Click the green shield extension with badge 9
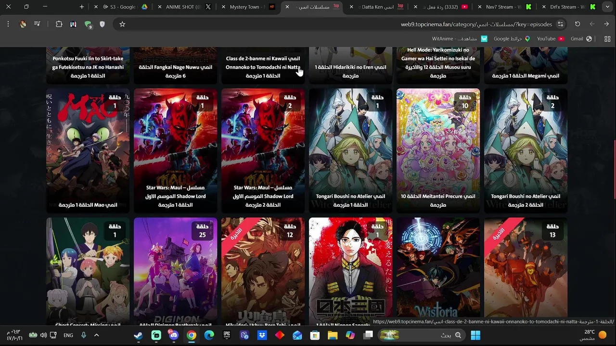 tap(88, 25)
